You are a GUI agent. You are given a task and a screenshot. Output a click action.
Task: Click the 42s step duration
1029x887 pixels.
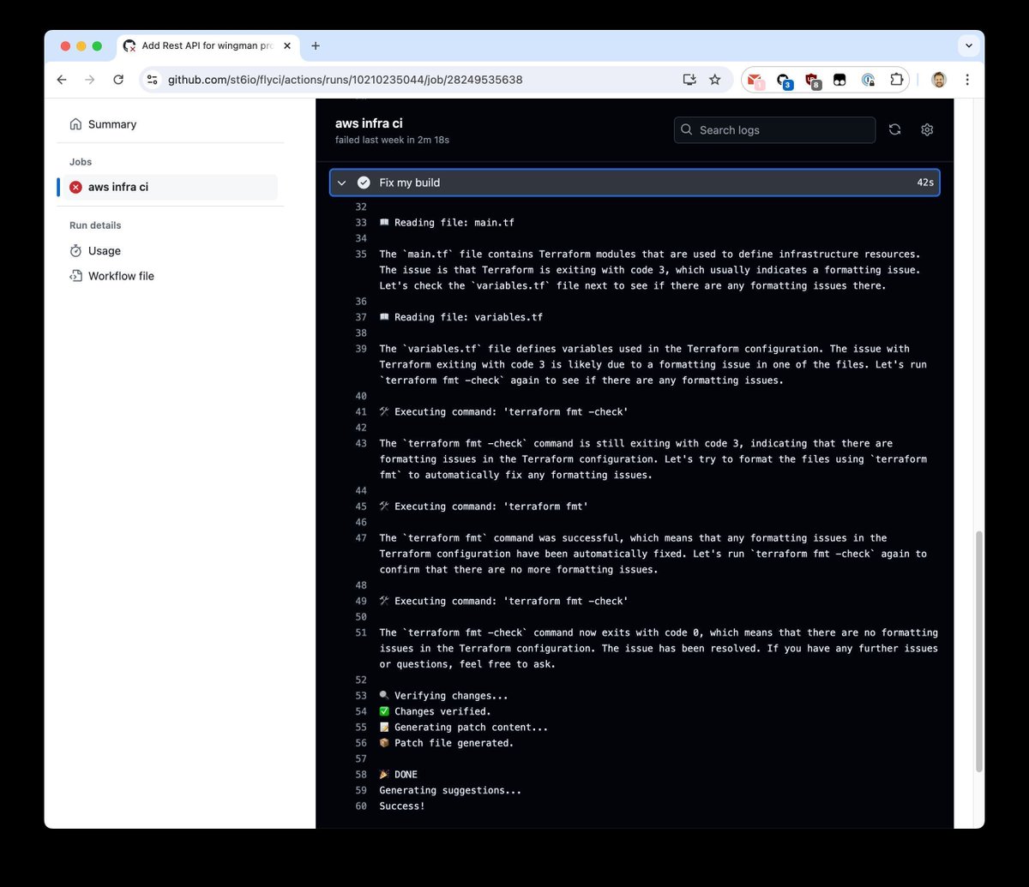point(925,183)
